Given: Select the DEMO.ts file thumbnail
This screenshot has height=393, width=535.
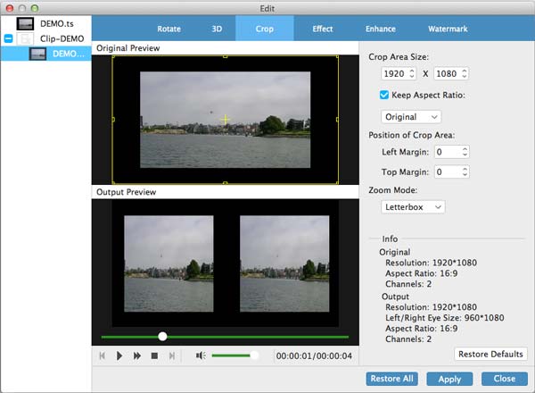Looking at the screenshot, I should pyautogui.click(x=25, y=23).
